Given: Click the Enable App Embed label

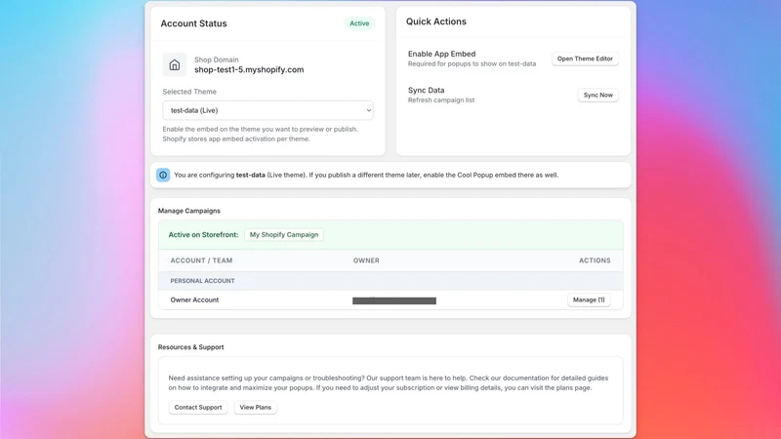Looking at the screenshot, I should (x=442, y=54).
